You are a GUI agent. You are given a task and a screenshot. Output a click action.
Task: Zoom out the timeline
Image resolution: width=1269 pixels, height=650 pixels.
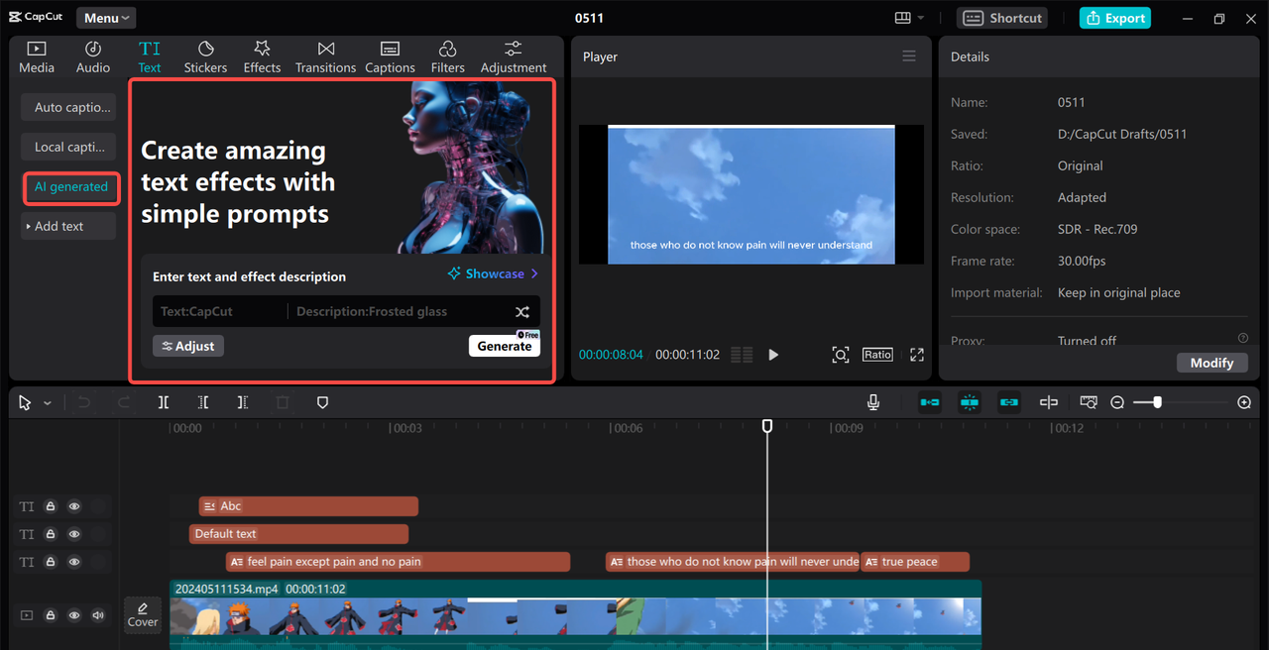click(1117, 402)
